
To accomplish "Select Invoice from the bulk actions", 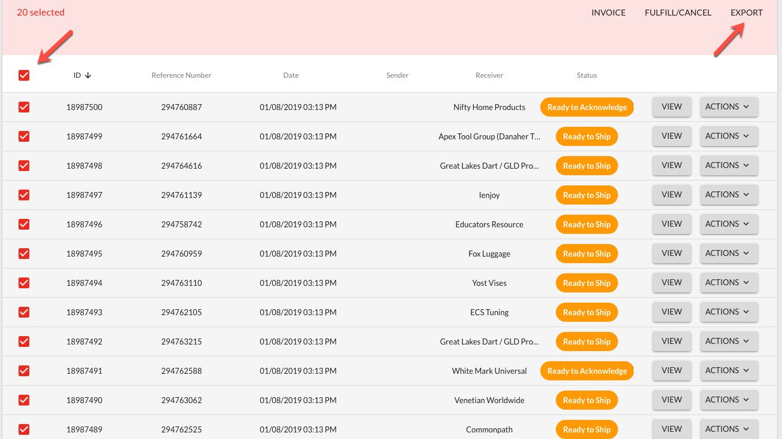I will click(608, 13).
